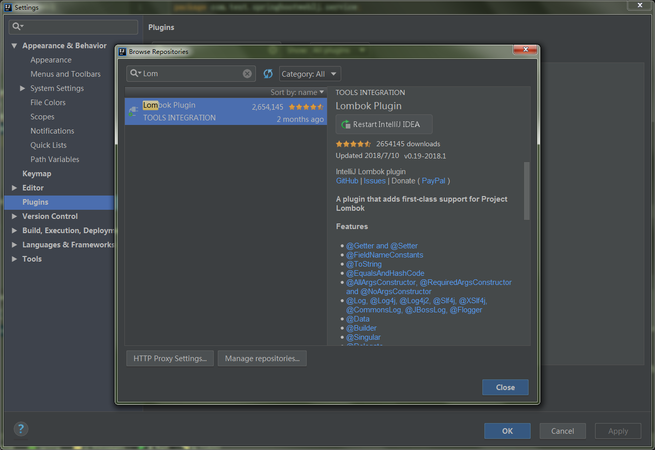Screen dimensions: 655x450
Task: Open the Lombok GitHub link
Action: click(347, 181)
